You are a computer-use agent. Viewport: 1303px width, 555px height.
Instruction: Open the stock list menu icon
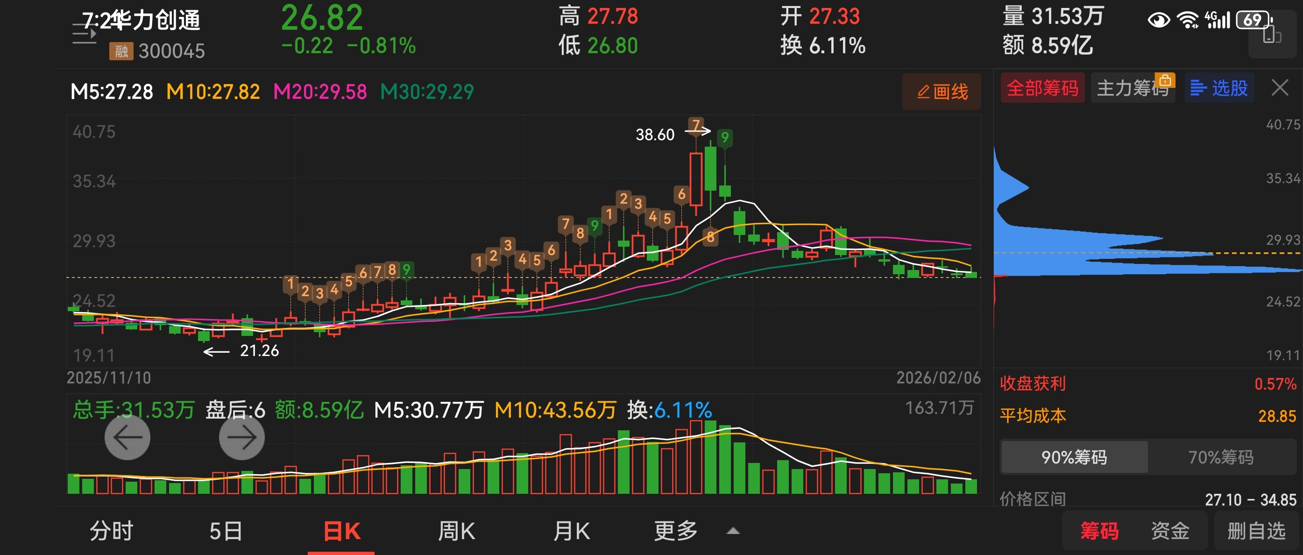click(84, 35)
